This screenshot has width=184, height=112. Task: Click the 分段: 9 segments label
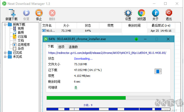pos(88,105)
